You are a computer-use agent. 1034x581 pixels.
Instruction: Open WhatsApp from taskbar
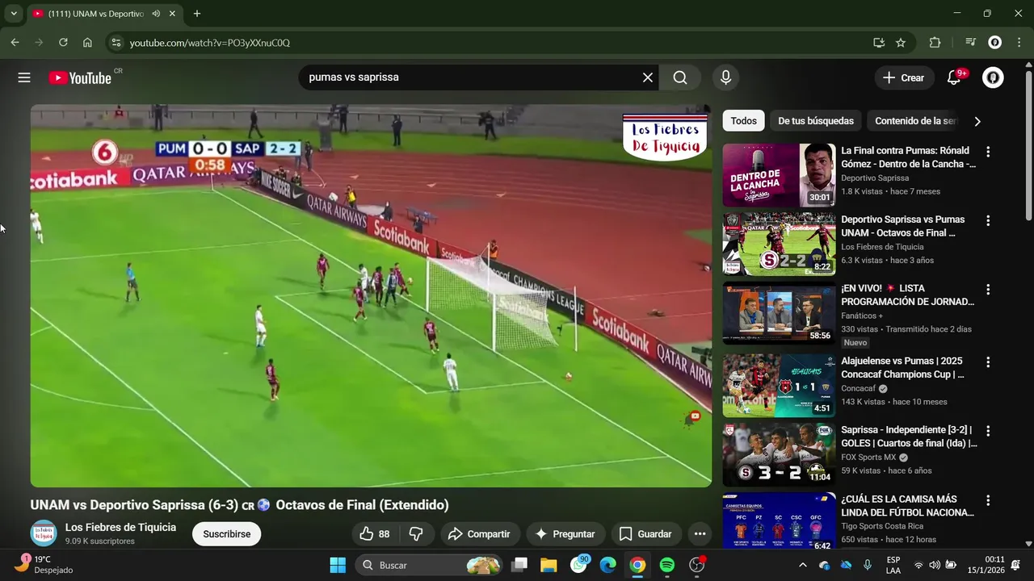tap(579, 564)
